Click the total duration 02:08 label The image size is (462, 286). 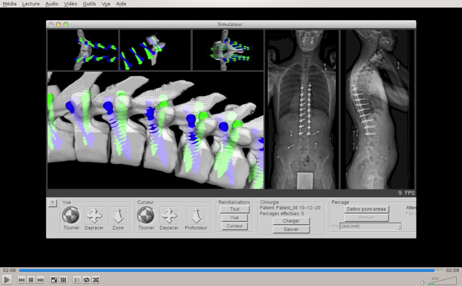pos(452,270)
